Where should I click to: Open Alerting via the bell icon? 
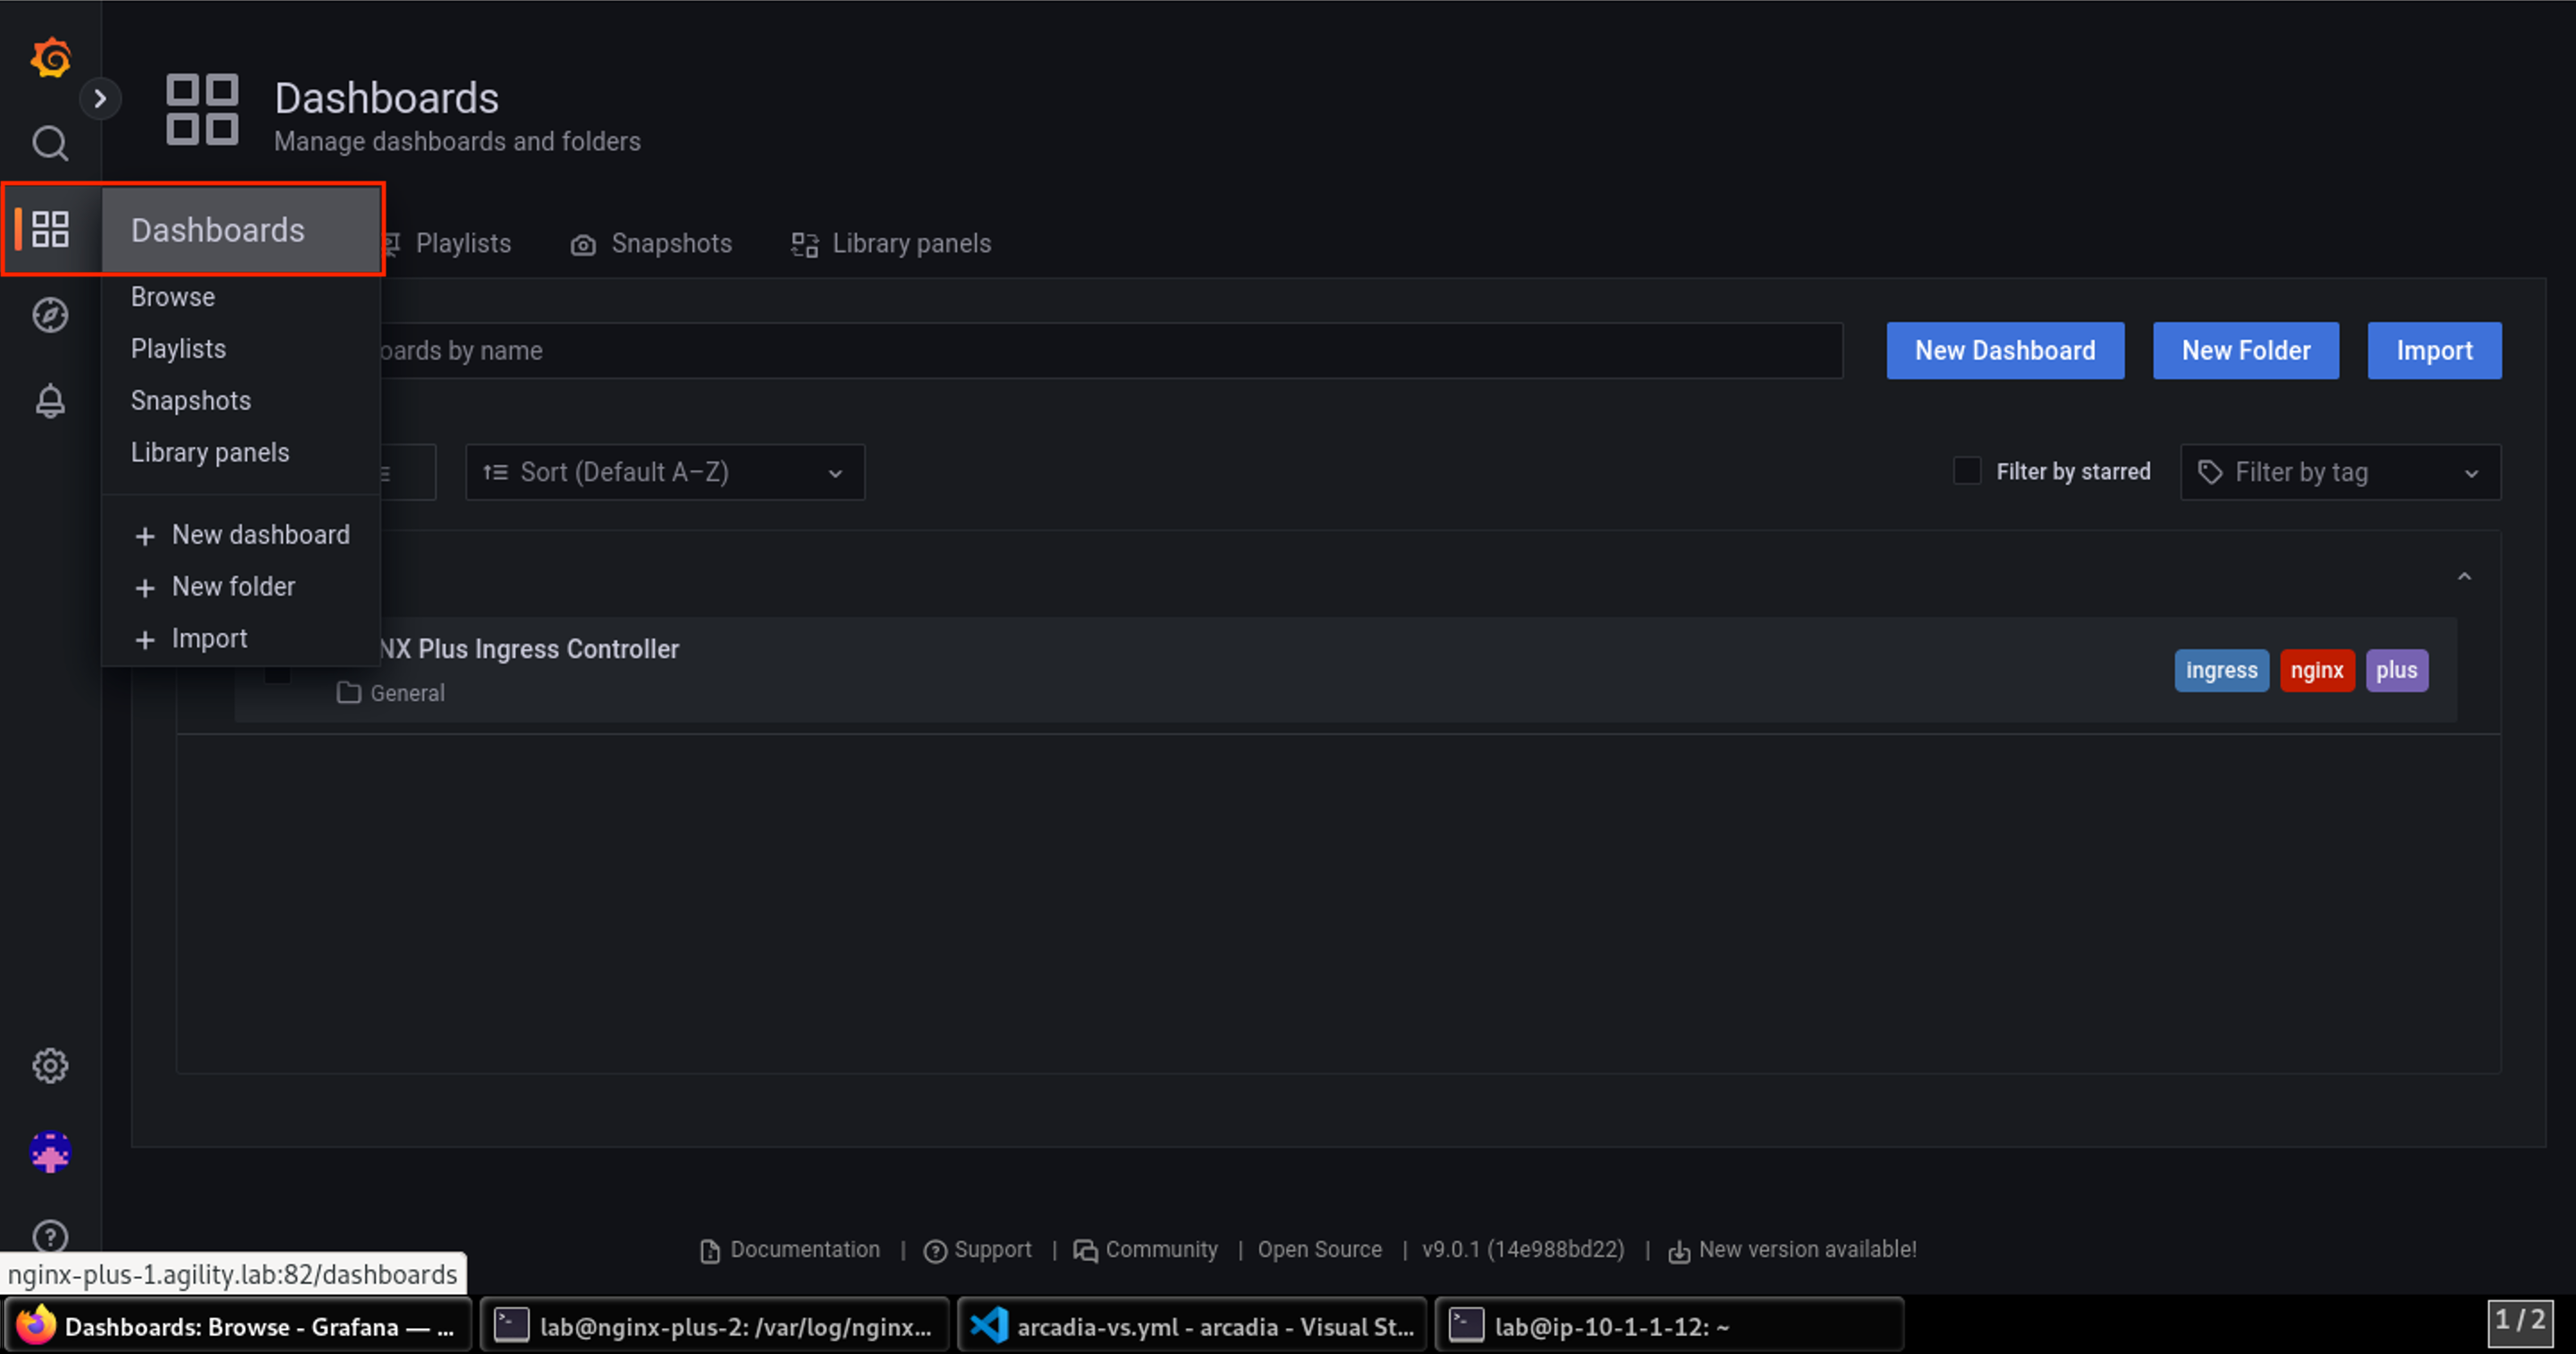point(50,401)
